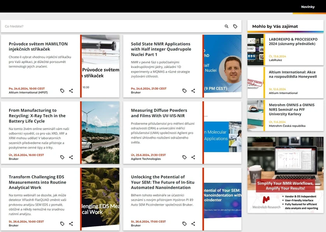Click HAMILTON syringe card thumbnail image
The height and width of the screenshot is (232, 326).
point(101,66)
